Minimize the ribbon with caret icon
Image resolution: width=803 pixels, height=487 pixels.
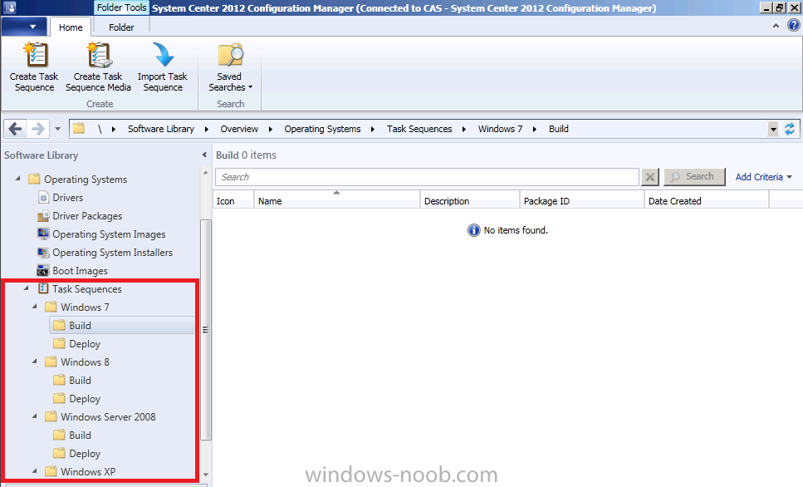click(776, 26)
